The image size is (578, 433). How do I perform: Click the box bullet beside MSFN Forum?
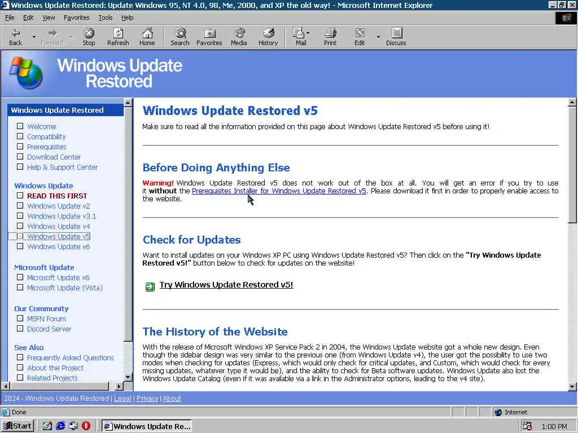click(x=20, y=319)
